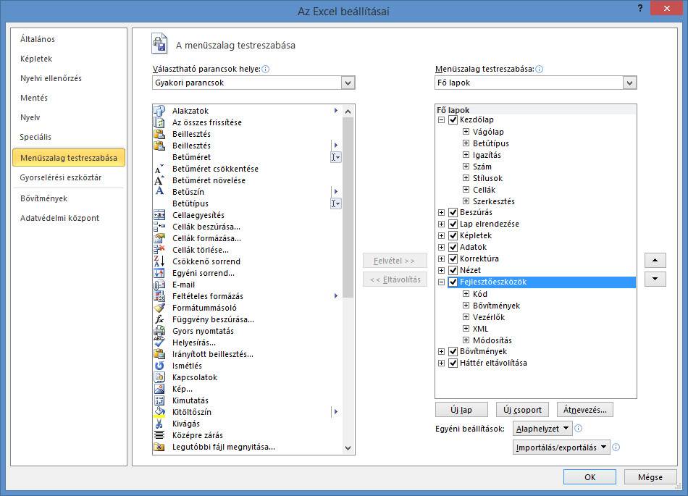Click the Egyéni sorrend icon

pos(159,273)
